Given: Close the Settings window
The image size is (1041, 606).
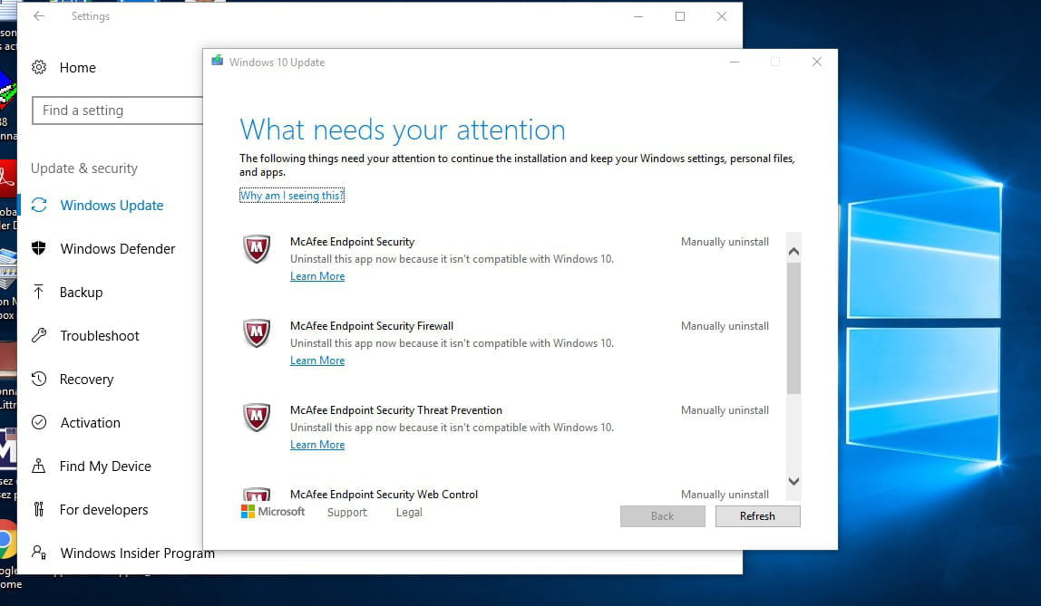Looking at the screenshot, I should coord(722,16).
